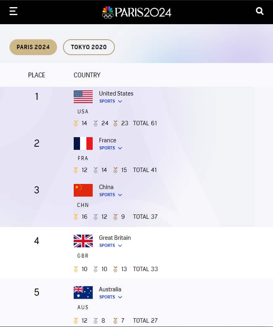Click the gold medal icon in the USA row
This screenshot has height=327, width=273.
[x=76, y=123]
